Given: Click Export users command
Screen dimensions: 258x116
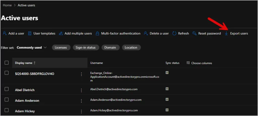Looking at the screenshot, I should [239, 33].
